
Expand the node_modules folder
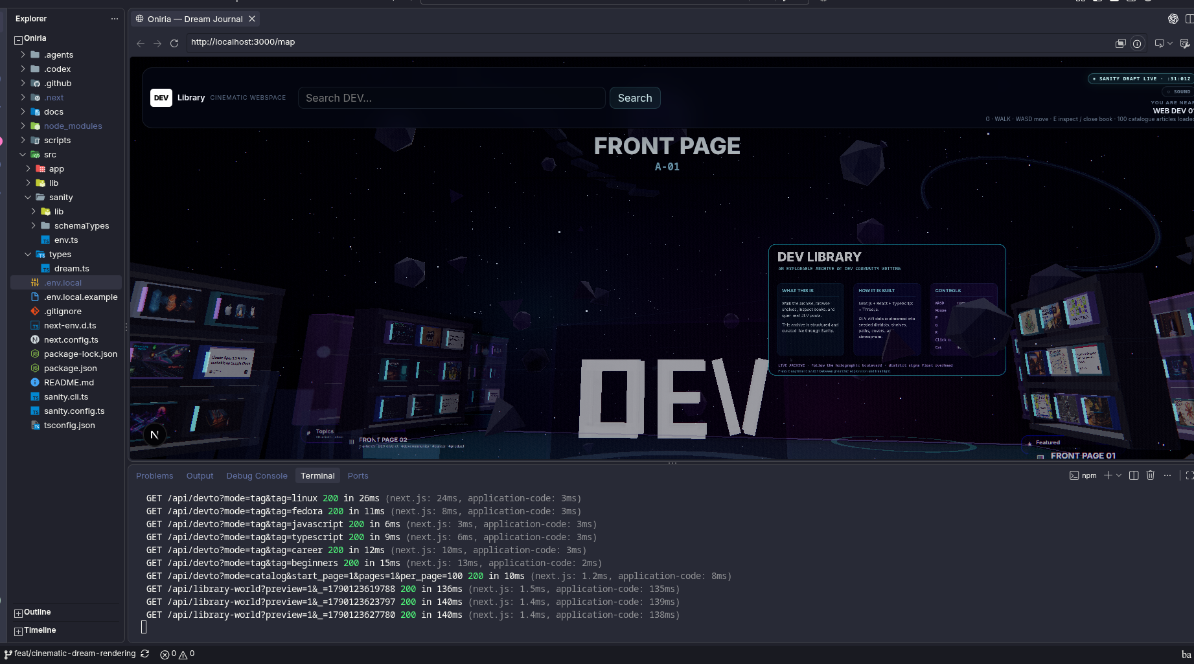click(x=73, y=126)
